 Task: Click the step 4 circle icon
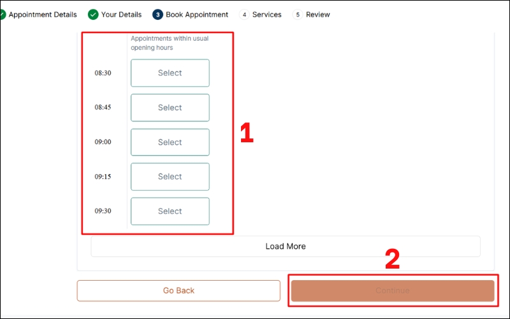click(x=244, y=14)
